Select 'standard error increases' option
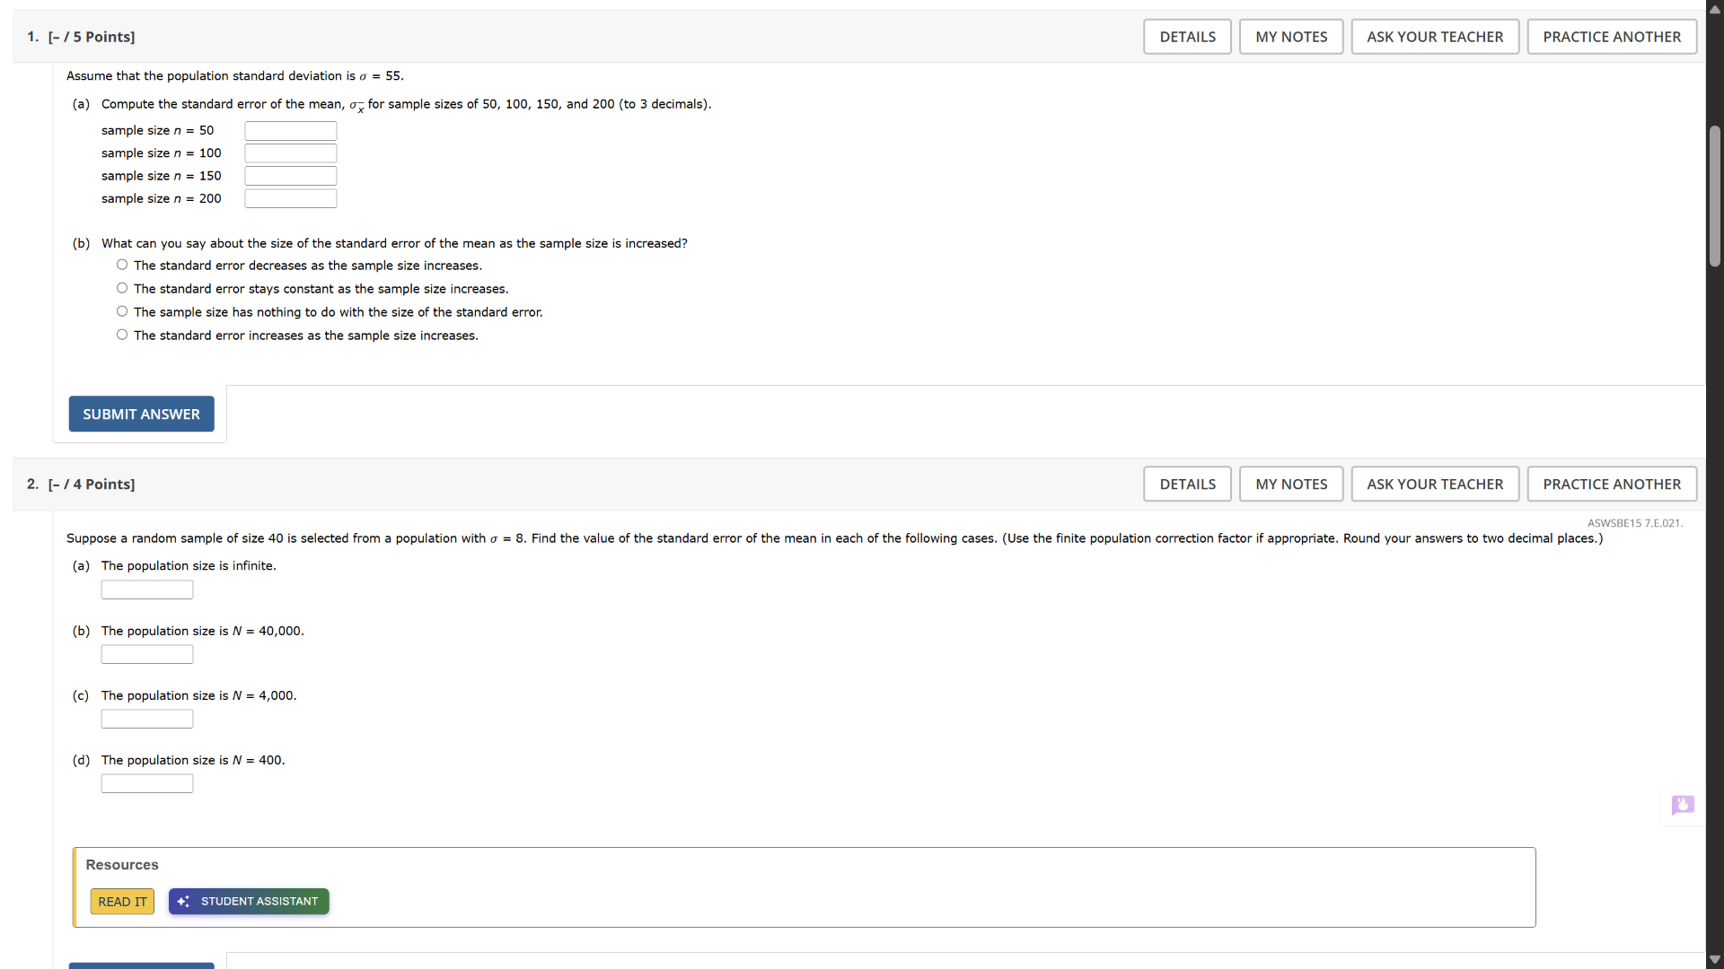 [x=122, y=336]
